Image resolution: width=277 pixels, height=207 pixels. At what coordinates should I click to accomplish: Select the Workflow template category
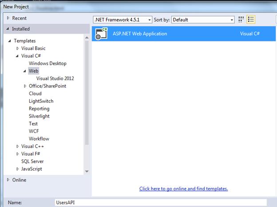39,139
